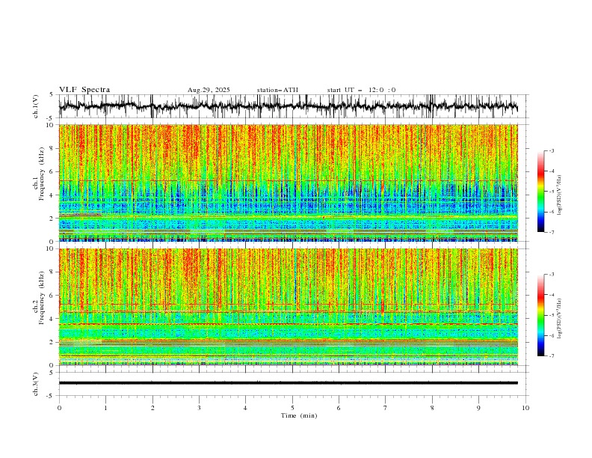This screenshot has width=592, height=458.
Task: Click the "-7" label on ch.1 color bar
Action: click(x=551, y=232)
